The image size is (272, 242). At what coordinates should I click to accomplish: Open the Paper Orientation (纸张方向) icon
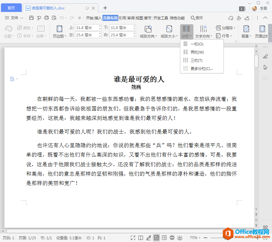(x=148, y=29)
